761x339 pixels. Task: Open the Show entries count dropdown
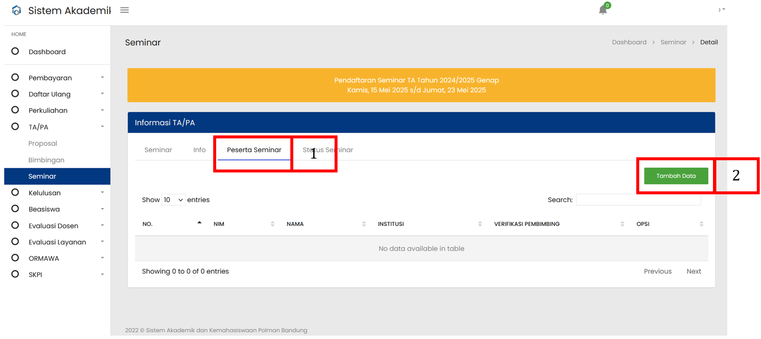tap(173, 200)
